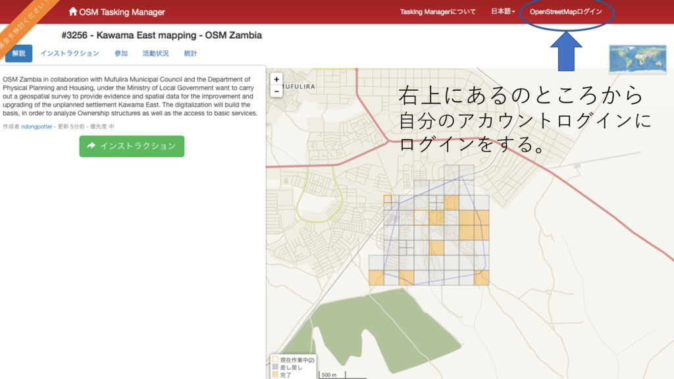Open the 統計 tab
This screenshot has height=379, width=674.
tap(190, 53)
